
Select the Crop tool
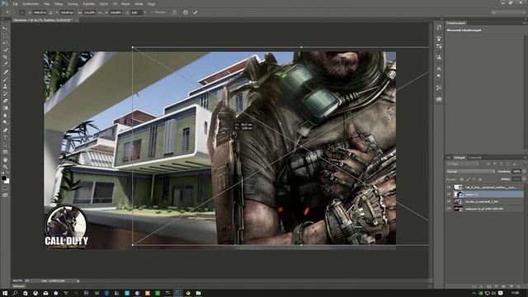(x=5, y=57)
